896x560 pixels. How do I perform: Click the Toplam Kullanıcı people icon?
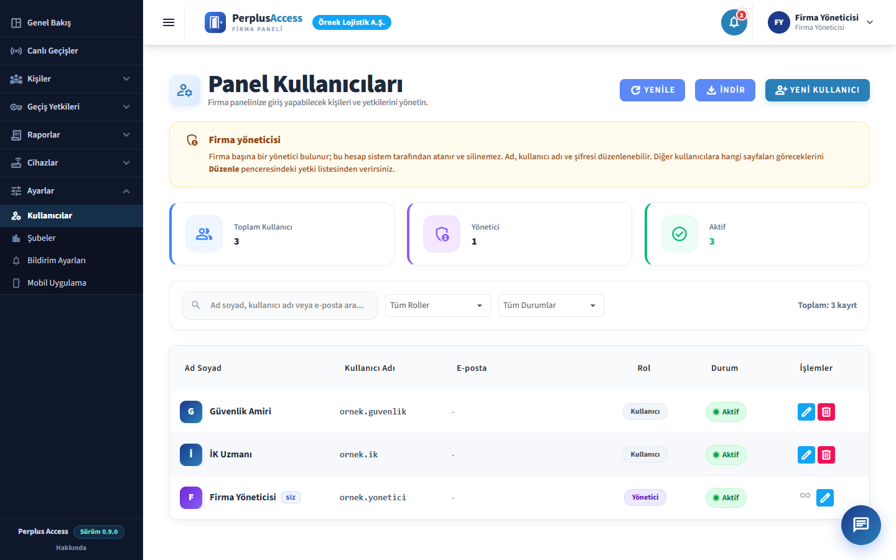point(204,234)
